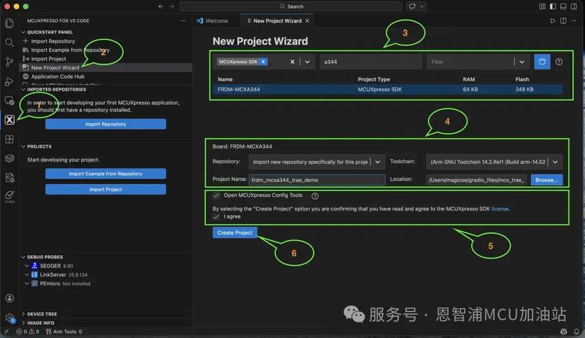Open Source Control view in activity bar
The height and width of the screenshot is (338, 585).
point(9,62)
